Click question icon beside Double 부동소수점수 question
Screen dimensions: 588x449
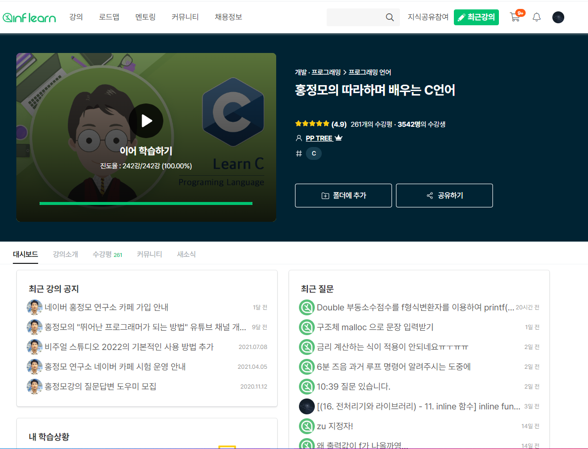point(307,307)
